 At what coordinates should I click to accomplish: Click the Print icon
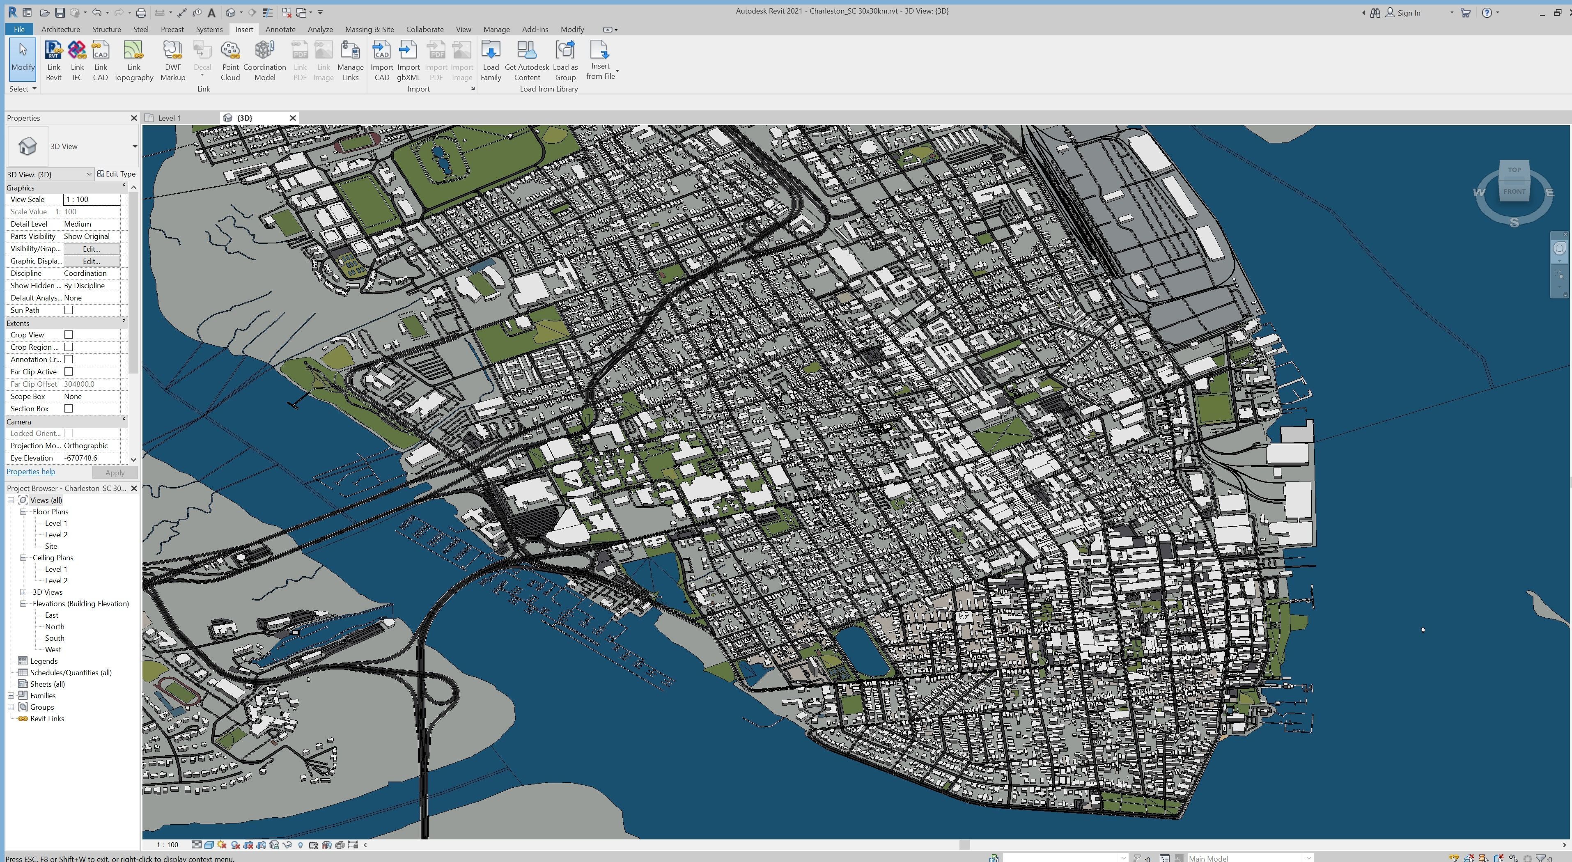[141, 12]
